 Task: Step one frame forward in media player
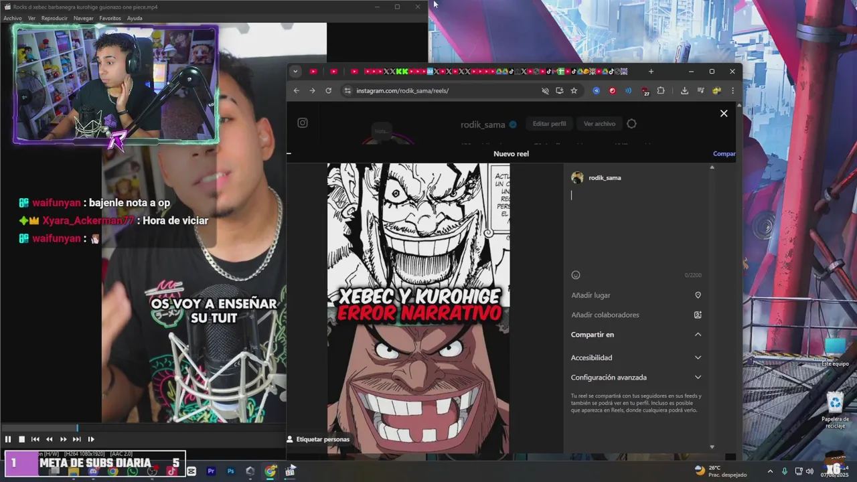[x=91, y=439]
